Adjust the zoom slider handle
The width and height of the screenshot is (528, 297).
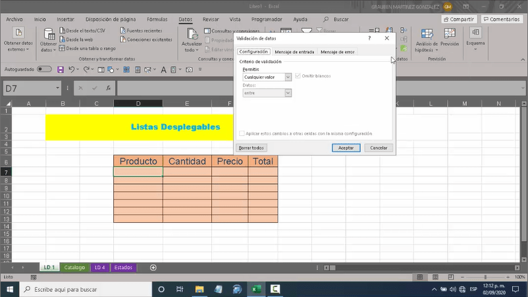485,277
